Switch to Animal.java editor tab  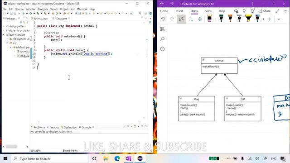tap(39, 19)
